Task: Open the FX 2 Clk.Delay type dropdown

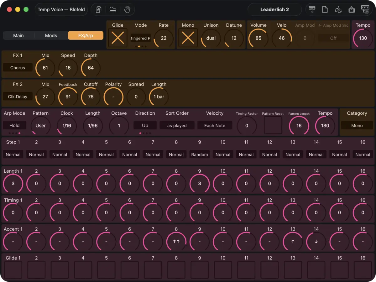Action: pyautogui.click(x=18, y=97)
